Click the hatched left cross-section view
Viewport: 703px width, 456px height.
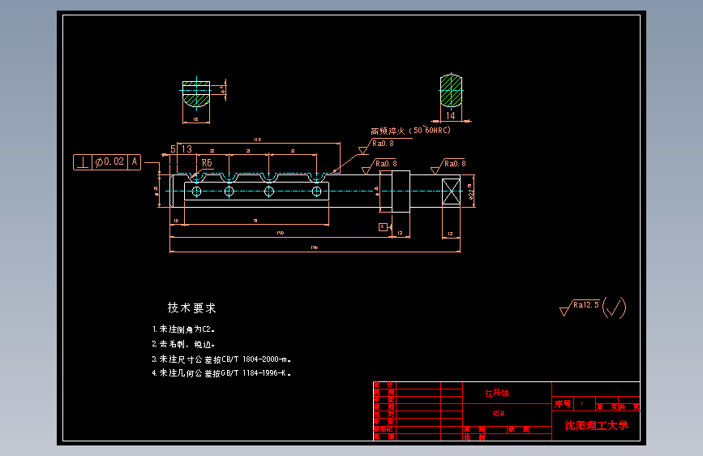pyautogui.click(x=196, y=94)
